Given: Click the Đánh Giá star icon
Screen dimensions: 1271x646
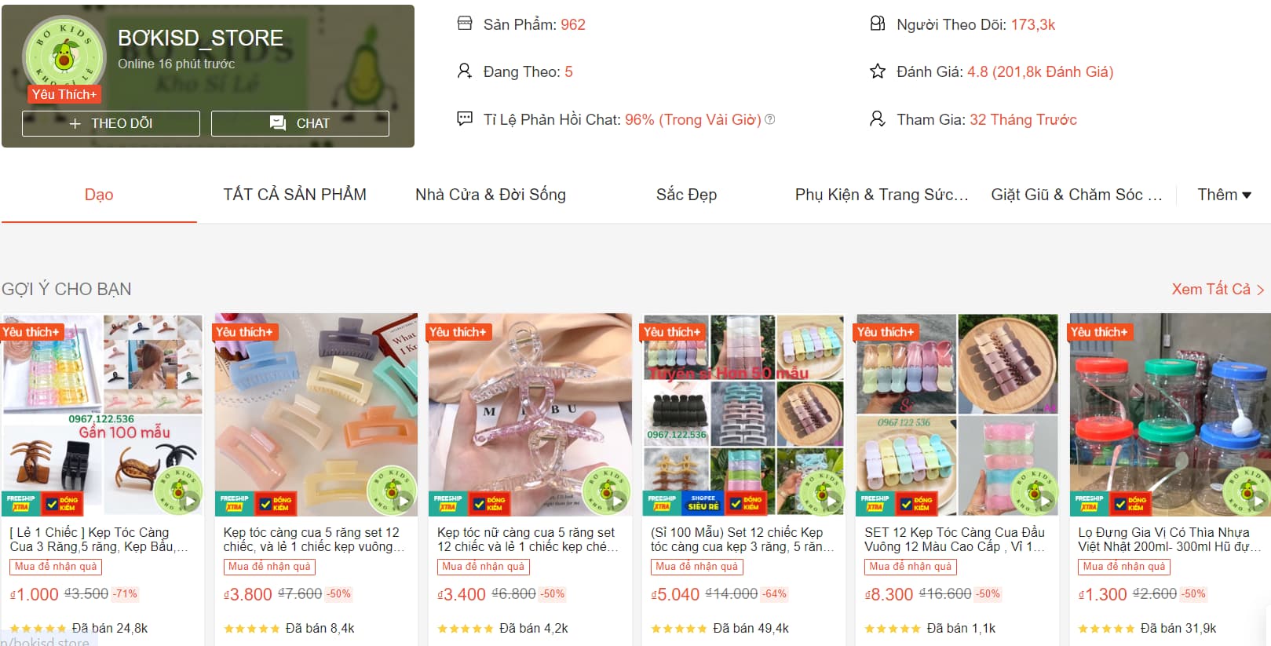Looking at the screenshot, I should click(x=878, y=71).
